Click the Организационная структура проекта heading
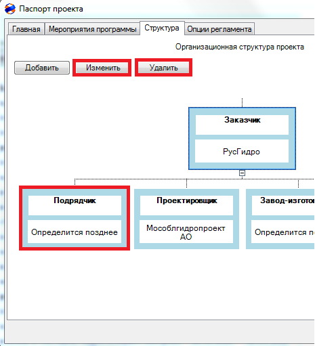315x346 pixels. (x=240, y=47)
